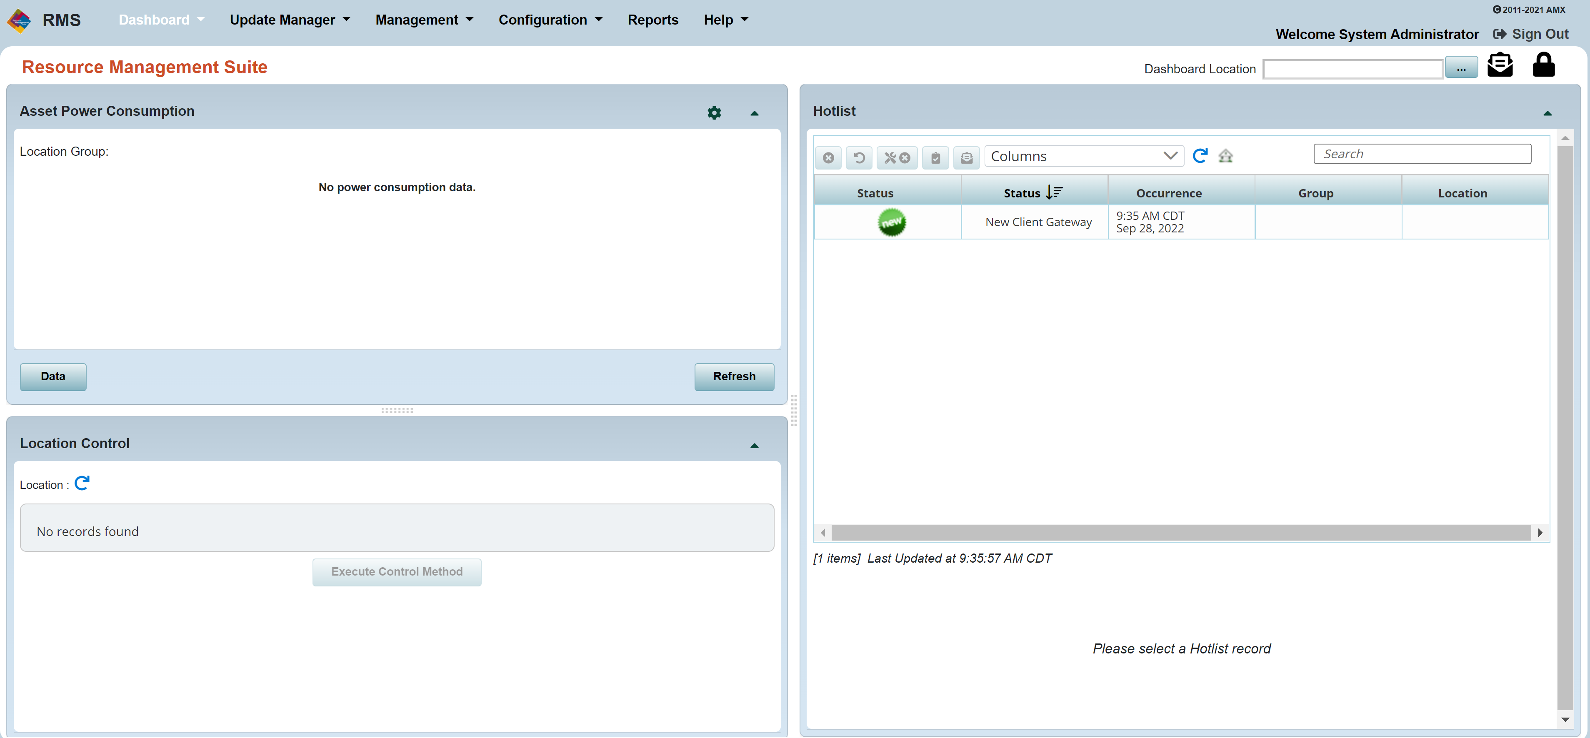Open the Reports menu
Viewport: 1590px width, 738px height.
coord(653,19)
